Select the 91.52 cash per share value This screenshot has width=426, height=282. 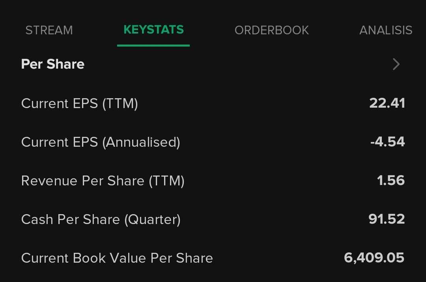(x=387, y=219)
